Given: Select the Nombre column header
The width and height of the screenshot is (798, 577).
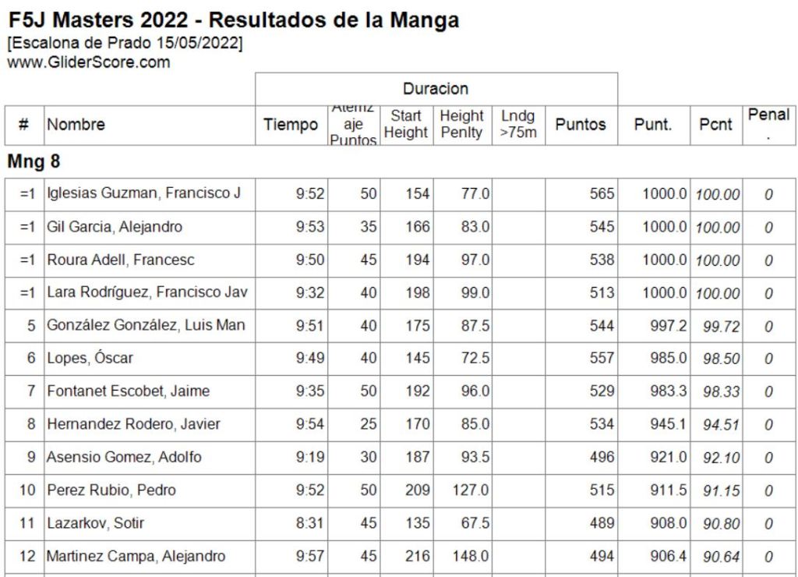Looking at the screenshot, I should 76,125.
